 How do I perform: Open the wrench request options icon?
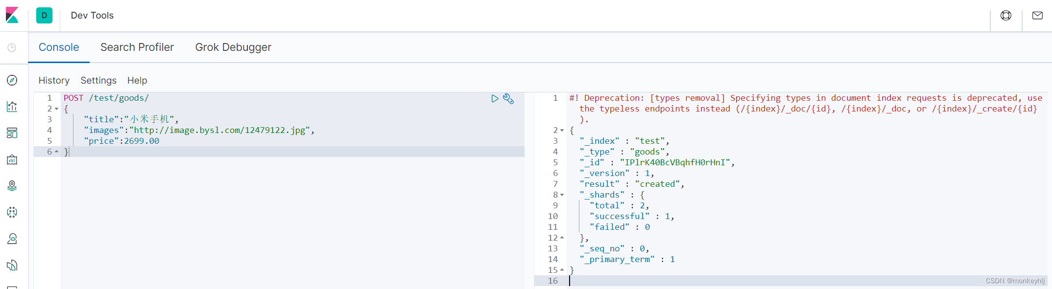(508, 99)
